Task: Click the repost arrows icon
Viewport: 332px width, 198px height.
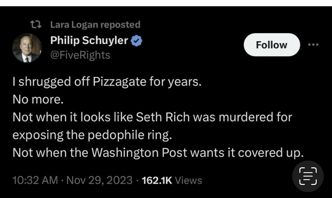Action: click(x=36, y=25)
